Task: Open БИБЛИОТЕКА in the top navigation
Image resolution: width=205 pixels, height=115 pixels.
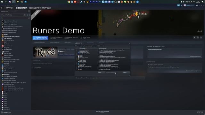Action: point(21,8)
